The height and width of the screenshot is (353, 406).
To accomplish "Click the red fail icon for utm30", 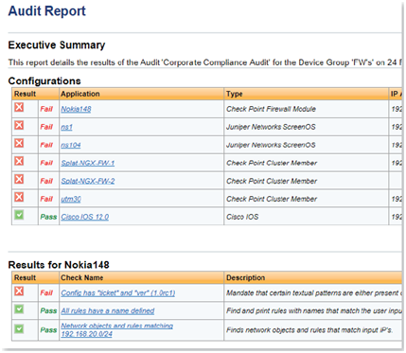I will (x=19, y=197).
